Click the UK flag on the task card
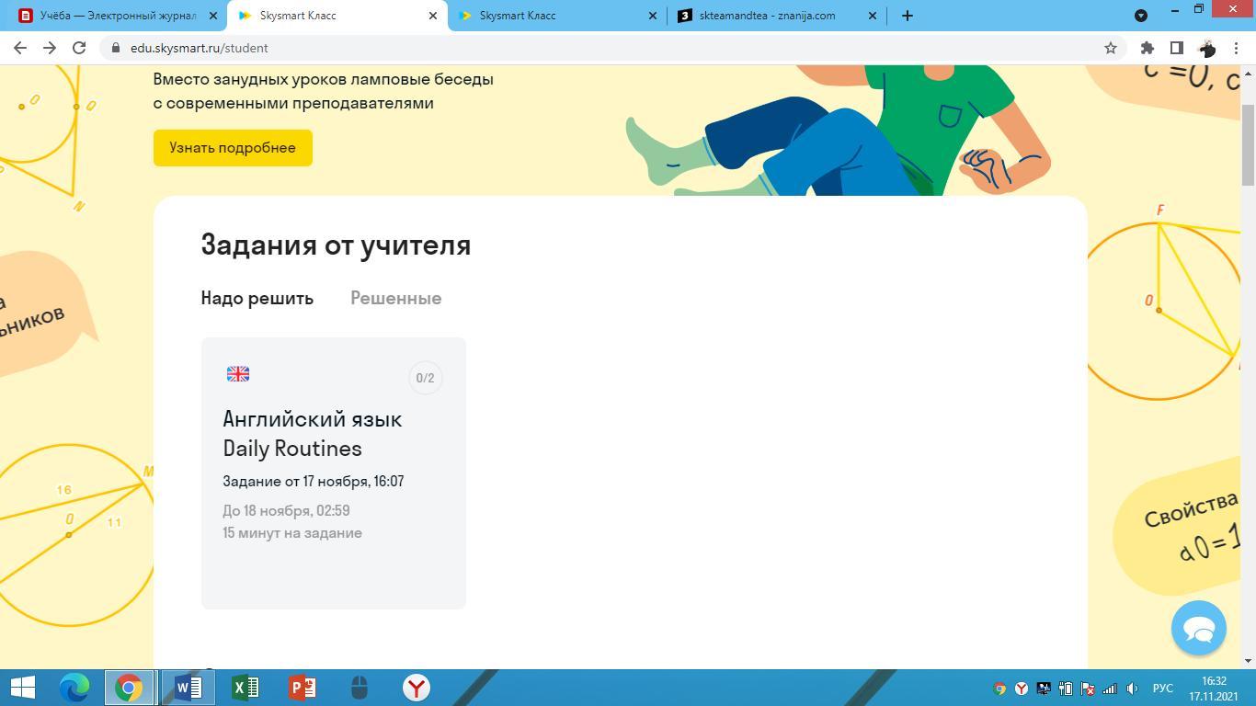Screen dimensions: 1256x706 tap(238, 374)
